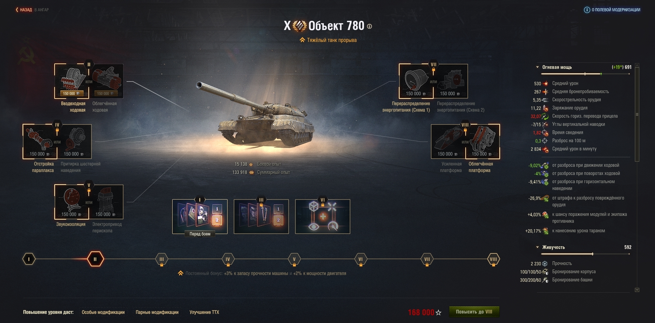
Task: Open О полевой модернизации info link
Action: pyautogui.click(x=612, y=10)
